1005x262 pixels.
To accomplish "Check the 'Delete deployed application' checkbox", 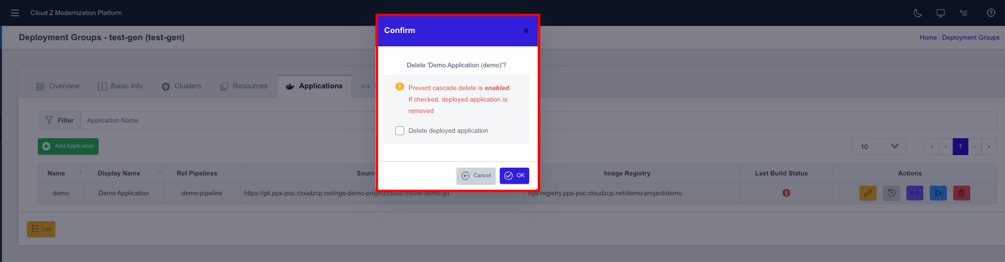I will click(x=399, y=130).
